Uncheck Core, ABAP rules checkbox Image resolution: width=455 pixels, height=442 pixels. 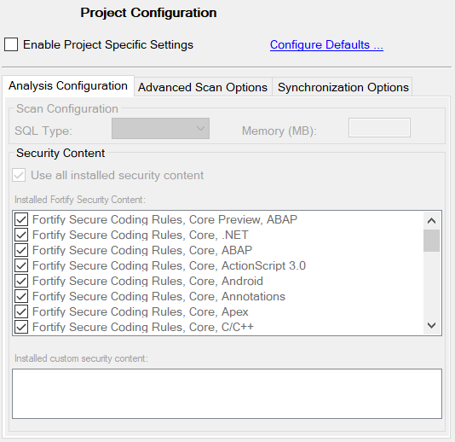point(21,250)
